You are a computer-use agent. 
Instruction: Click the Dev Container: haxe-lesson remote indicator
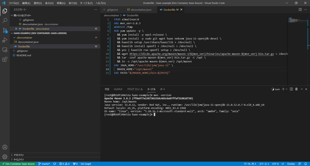click(18, 164)
